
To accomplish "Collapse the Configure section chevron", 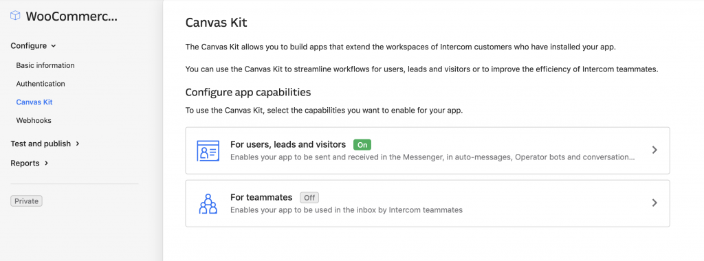I will (x=54, y=46).
